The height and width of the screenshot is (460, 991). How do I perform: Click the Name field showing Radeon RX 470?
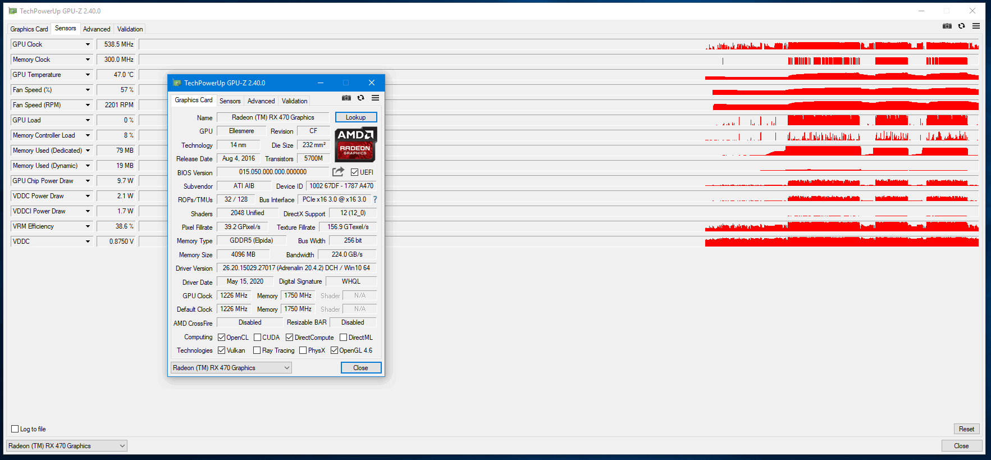click(273, 117)
